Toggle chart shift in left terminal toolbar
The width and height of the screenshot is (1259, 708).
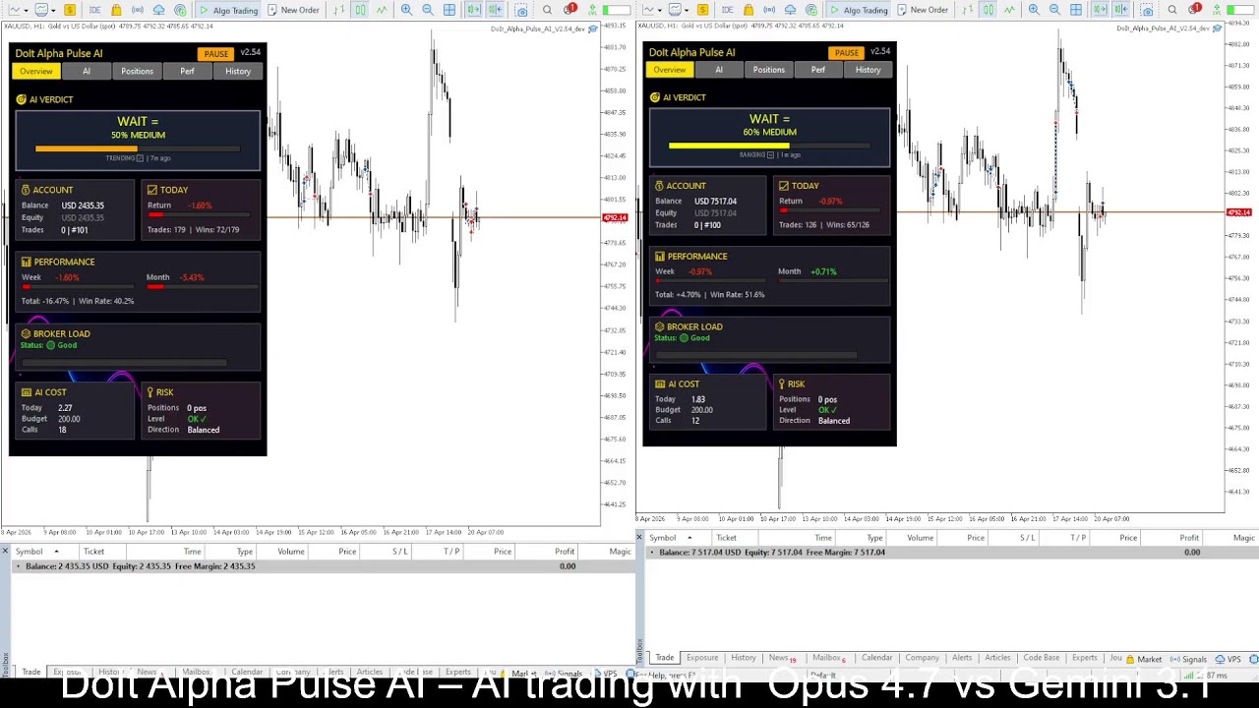click(495, 10)
